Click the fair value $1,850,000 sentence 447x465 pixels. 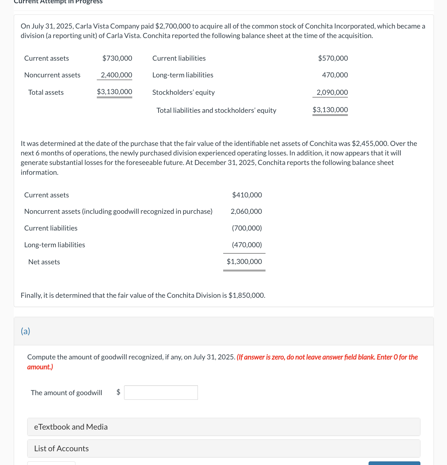click(x=143, y=295)
